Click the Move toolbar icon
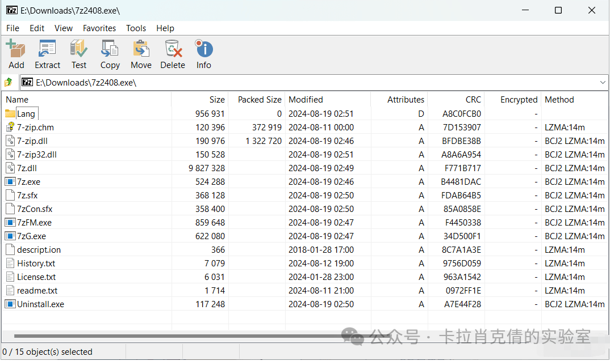The height and width of the screenshot is (361, 610). [x=141, y=48]
